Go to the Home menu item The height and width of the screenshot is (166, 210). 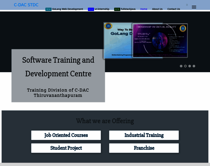click(144, 9)
